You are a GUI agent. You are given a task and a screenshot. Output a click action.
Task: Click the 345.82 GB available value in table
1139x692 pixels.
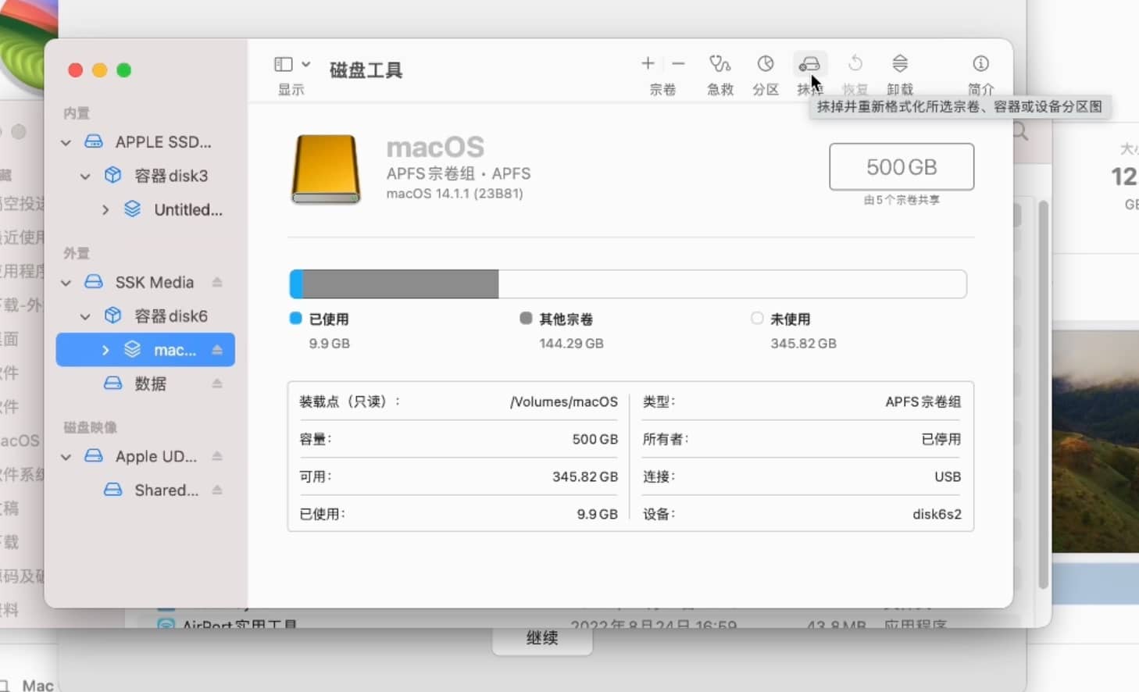[585, 476]
